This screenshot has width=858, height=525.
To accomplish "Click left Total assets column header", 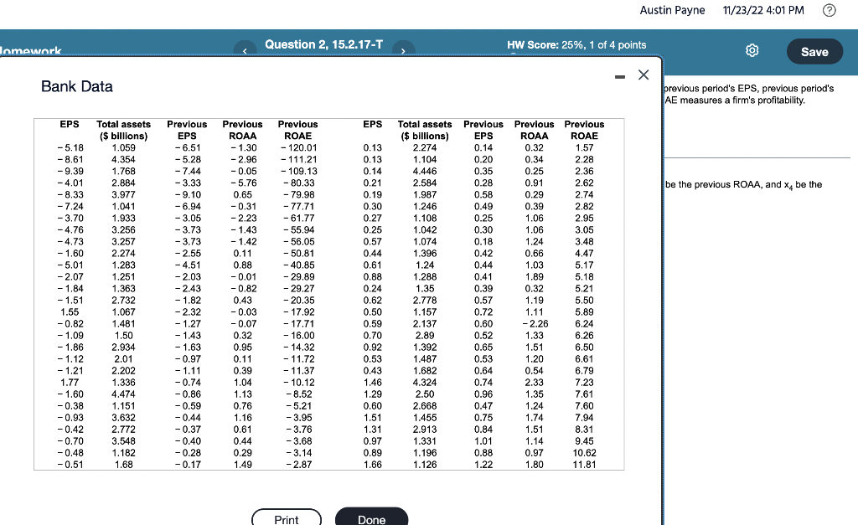I will [x=124, y=130].
